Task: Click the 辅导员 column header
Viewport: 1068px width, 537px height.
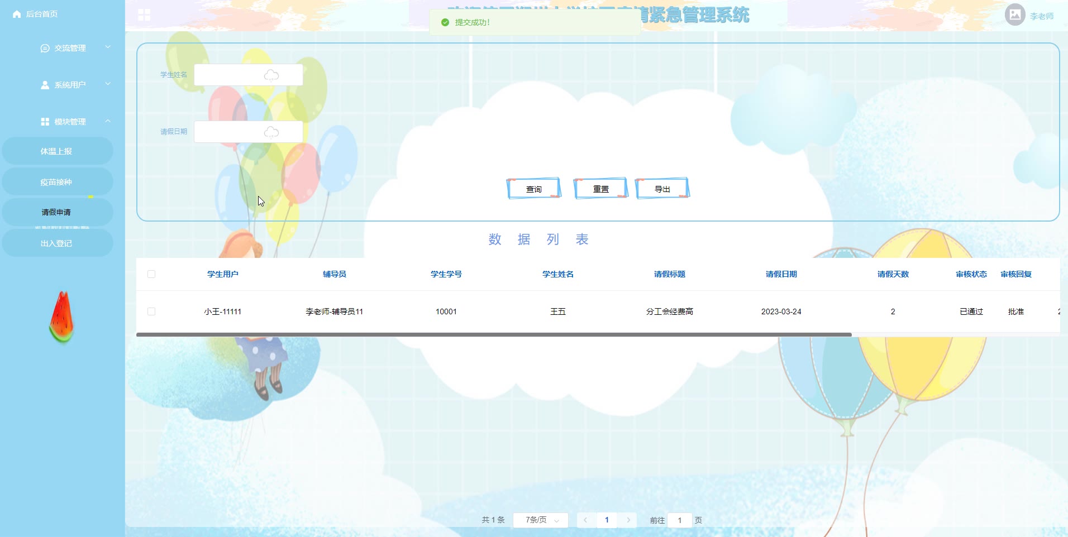Action: (335, 274)
